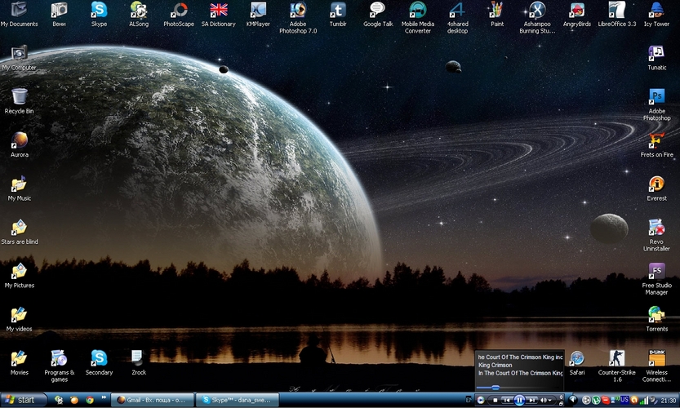The image size is (680, 408).
Task: Click the 21:30 system clock
Action: coord(669,400)
